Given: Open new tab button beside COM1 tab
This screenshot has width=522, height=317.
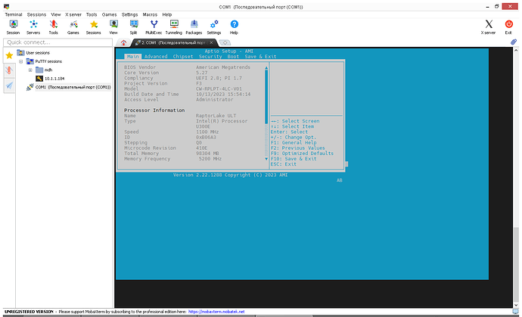Looking at the screenshot, I should pos(225,42).
